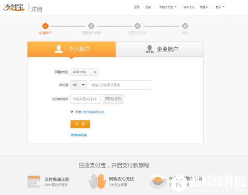Focus the 手机号 phone number input field
The width and height of the screenshot is (248, 195).
pyautogui.click(x=120, y=85)
